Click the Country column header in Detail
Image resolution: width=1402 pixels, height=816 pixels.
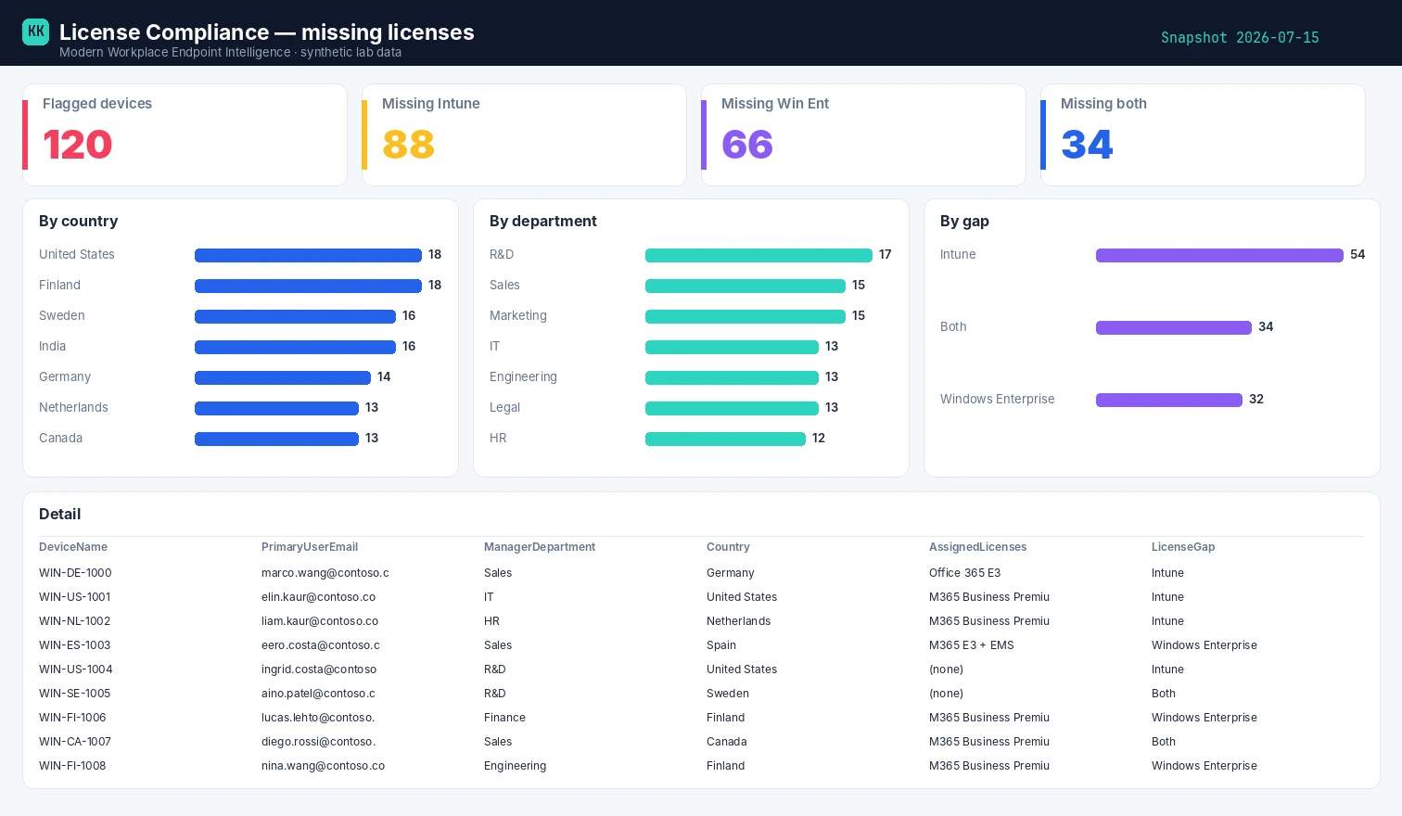pos(728,547)
